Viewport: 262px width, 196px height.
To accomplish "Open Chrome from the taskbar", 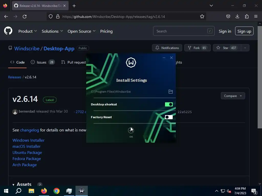I will [57, 191].
